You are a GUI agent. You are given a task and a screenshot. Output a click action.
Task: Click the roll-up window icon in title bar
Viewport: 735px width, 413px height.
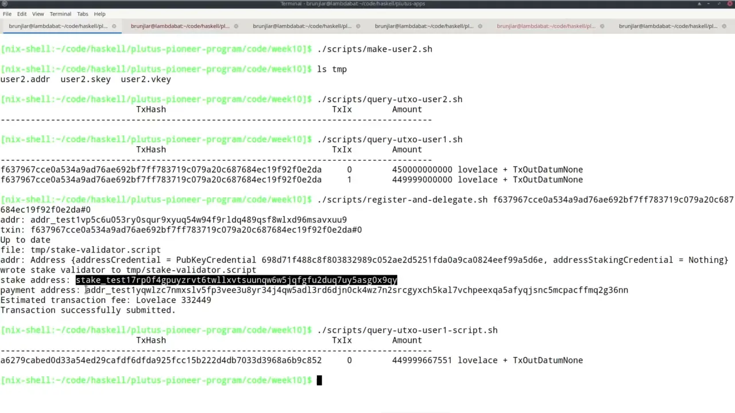[699, 4]
